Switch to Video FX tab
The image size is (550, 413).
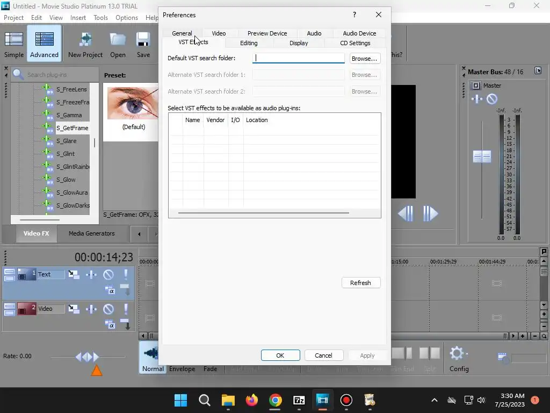click(36, 233)
